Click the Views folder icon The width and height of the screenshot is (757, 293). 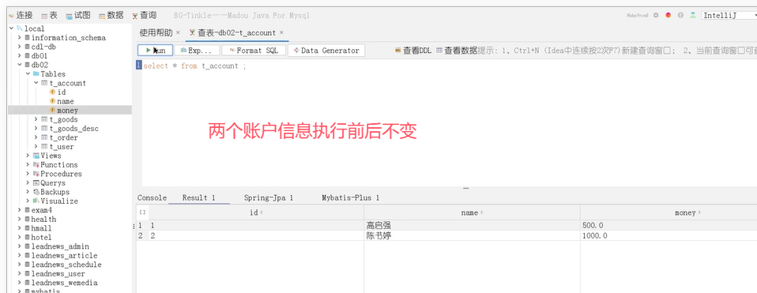[x=36, y=156]
